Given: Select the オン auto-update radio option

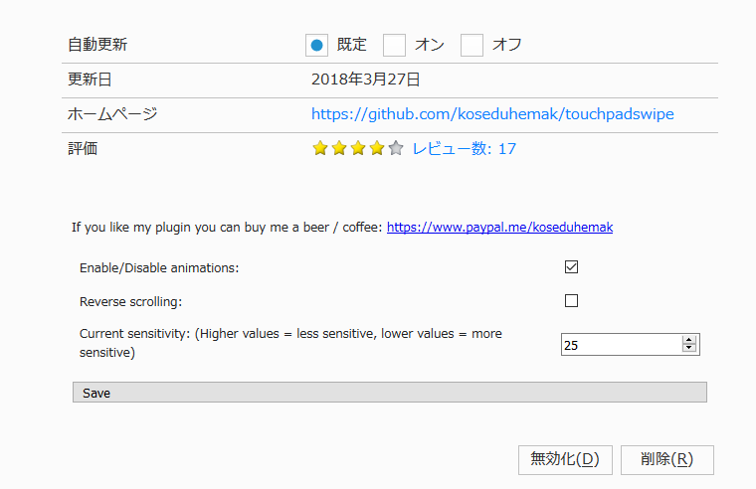Looking at the screenshot, I should click(394, 46).
